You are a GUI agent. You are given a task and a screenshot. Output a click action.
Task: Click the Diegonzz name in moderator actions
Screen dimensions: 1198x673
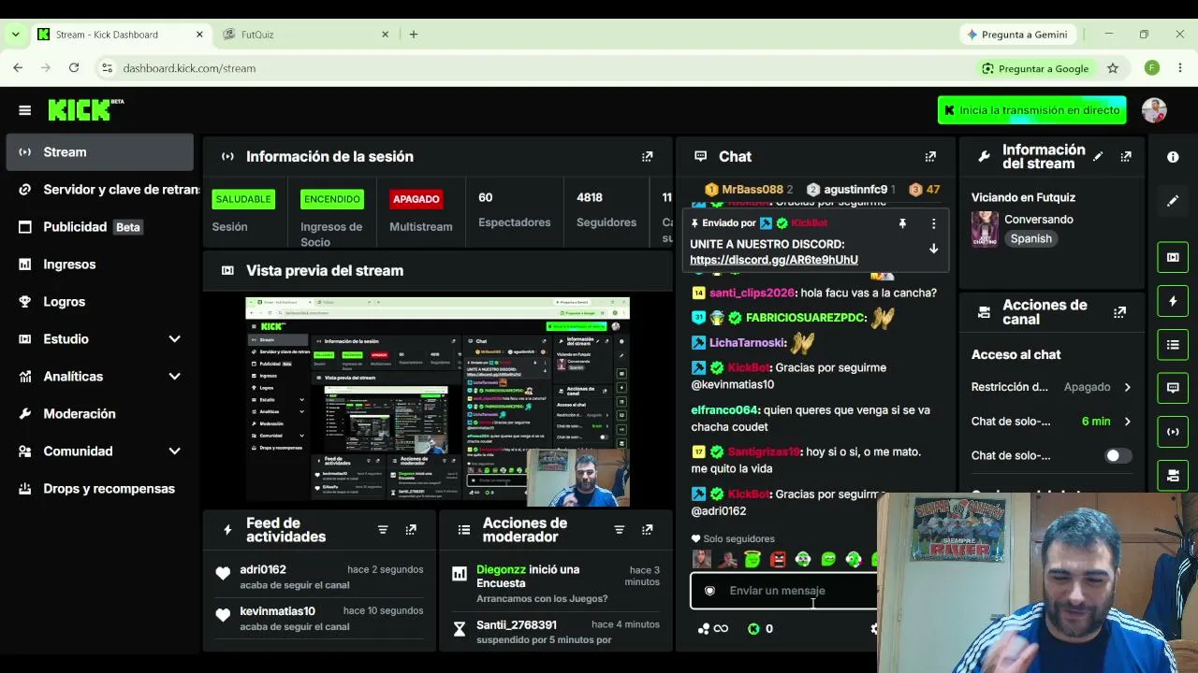pyautogui.click(x=501, y=569)
